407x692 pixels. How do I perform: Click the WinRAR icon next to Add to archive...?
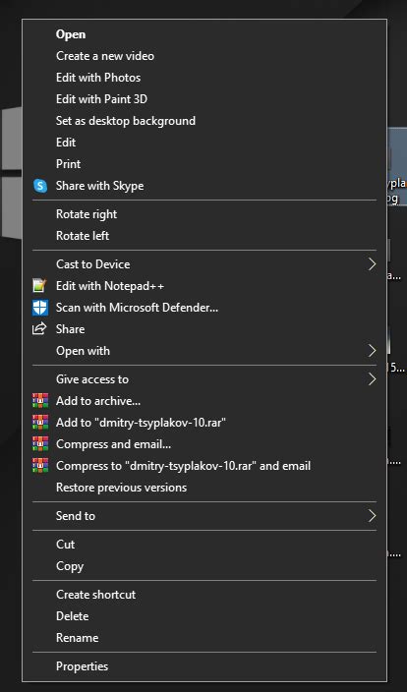40,401
